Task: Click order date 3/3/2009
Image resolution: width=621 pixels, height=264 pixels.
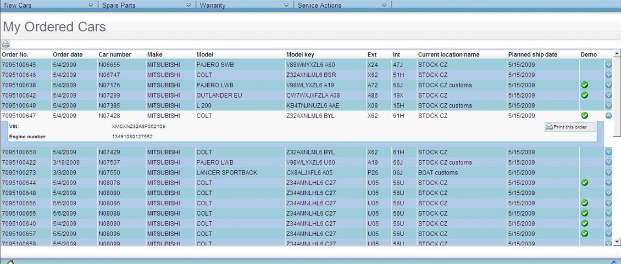Action: 65,172
